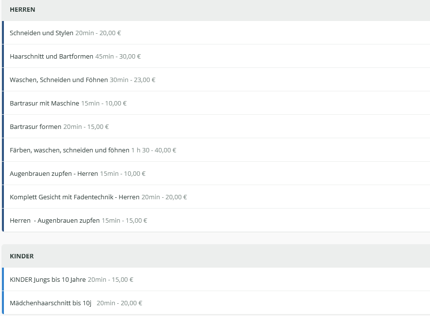This screenshot has height=316, width=430.
Task: Click the light blue bar beside KINDER Jungs
Action: pos(3,280)
